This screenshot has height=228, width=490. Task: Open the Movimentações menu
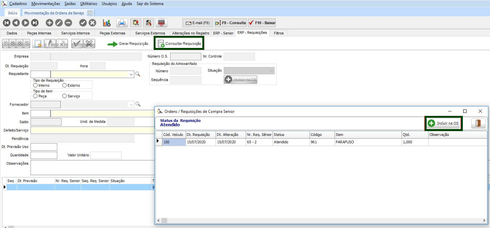pos(46,3)
